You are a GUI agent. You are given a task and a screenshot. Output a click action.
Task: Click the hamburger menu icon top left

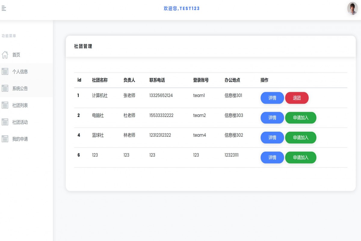point(4,8)
